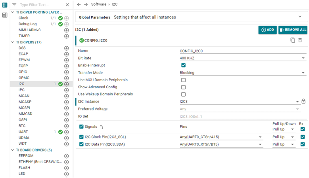Expand the Global Parameters section

click(300, 17)
